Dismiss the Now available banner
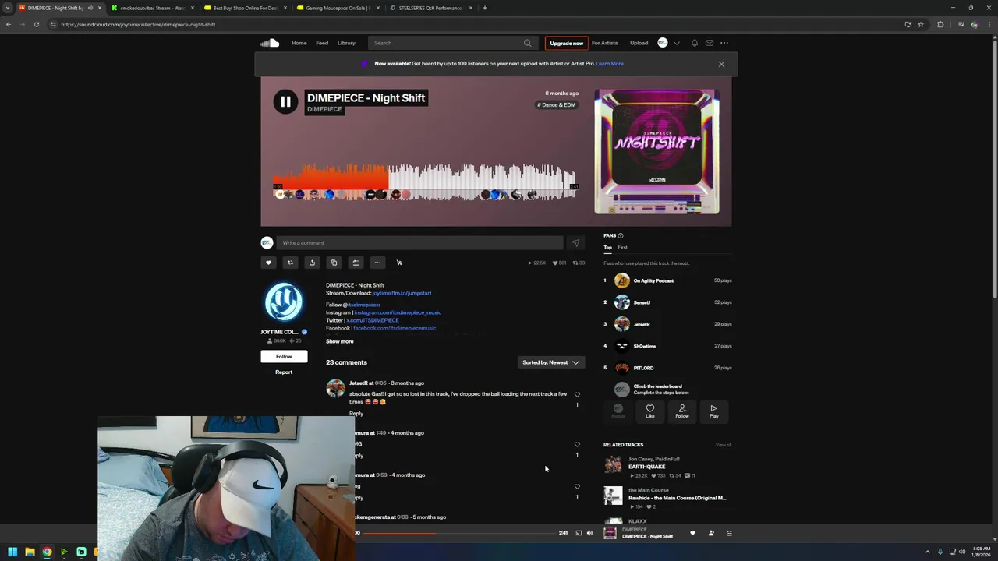Viewport: 998px width, 561px height. click(x=721, y=64)
